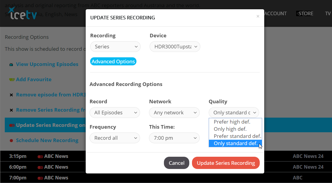
Task: Click the recording icon beside 3:15pm ABC News
Action: click(40, 156)
